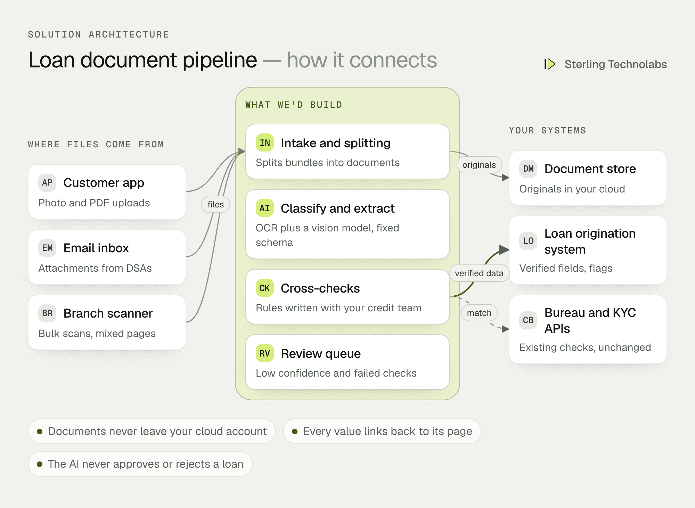Click the green CK Cross-checks badge
Image resolution: width=695 pixels, height=508 pixels.
click(265, 288)
